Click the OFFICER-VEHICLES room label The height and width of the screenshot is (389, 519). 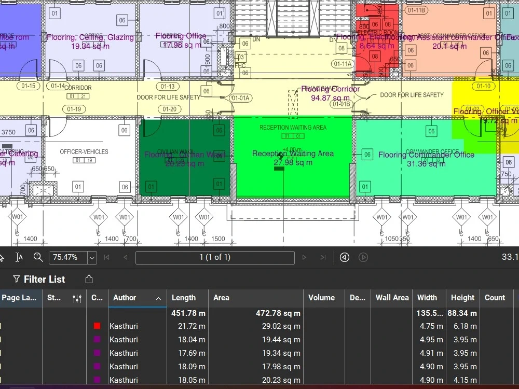(84, 152)
